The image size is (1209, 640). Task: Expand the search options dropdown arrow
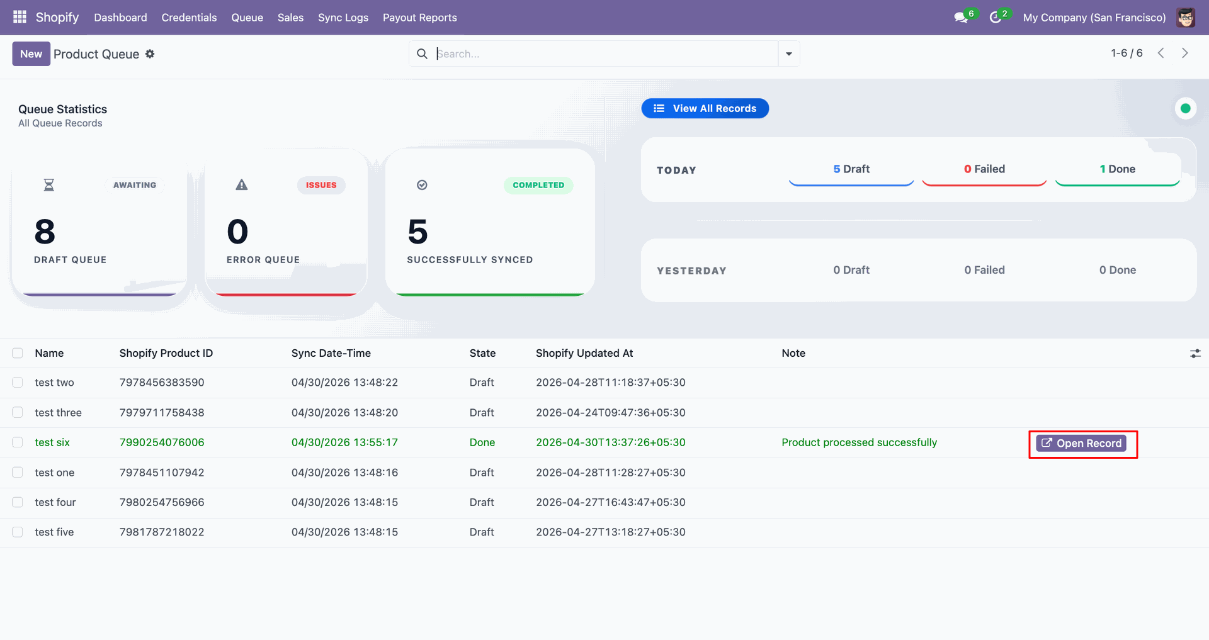pyautogui.click(x=789, y=54)
